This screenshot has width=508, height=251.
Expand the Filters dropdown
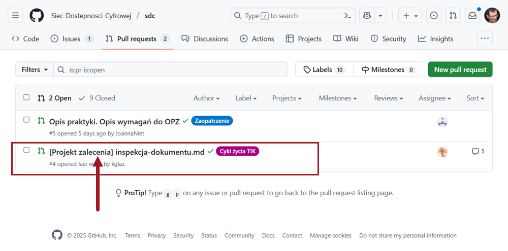35,69
